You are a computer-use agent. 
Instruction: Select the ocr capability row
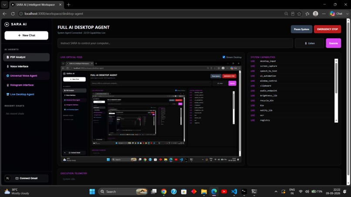click(291, 115)
